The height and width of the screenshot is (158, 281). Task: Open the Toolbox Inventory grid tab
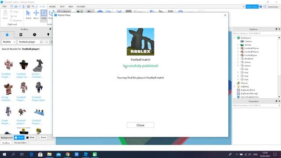(21, 35)
